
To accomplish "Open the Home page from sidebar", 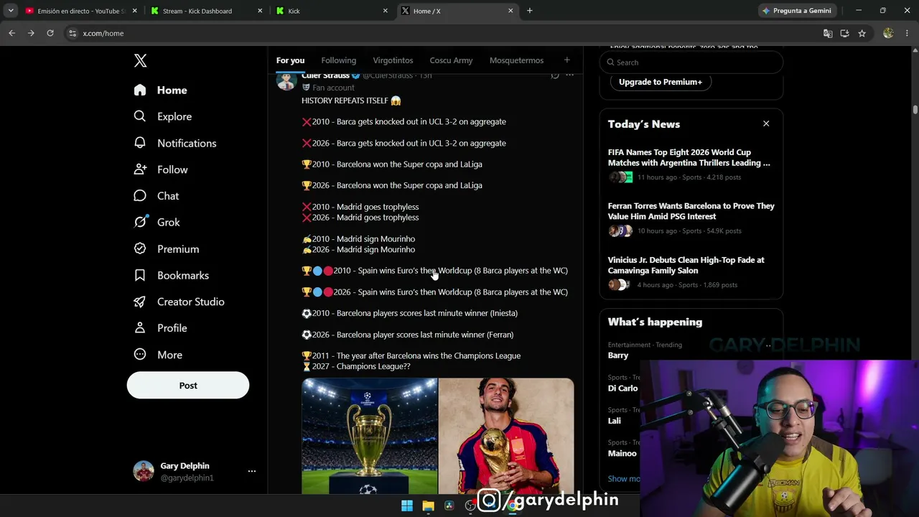I will [161, 90].
